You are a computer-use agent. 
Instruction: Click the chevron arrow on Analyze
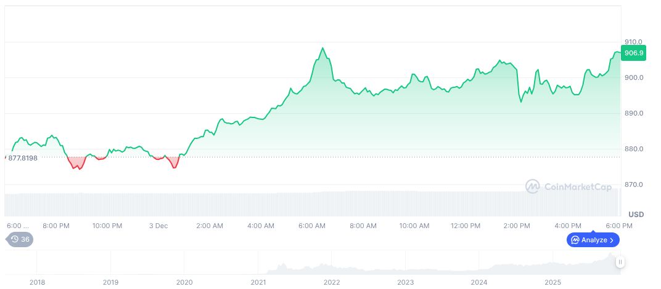612,240
